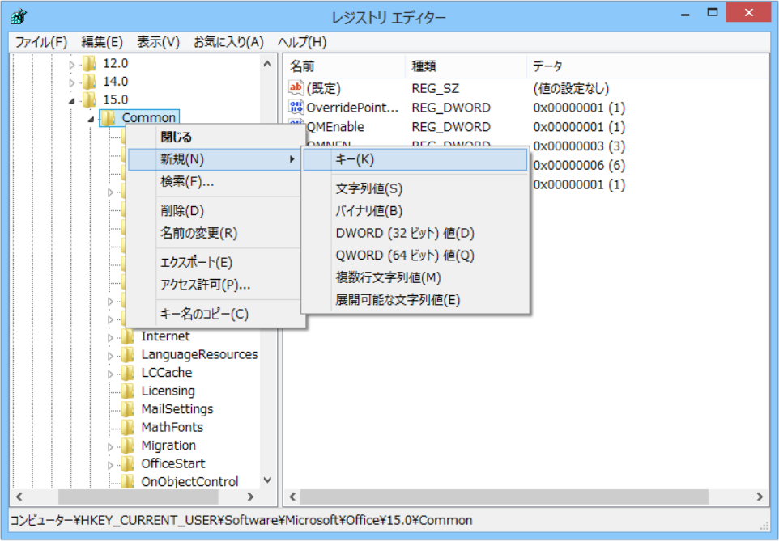This screenshot has width=779, height=541.
Task: Click 削除(D) in the context menu
Action: (x=182, y=211)
